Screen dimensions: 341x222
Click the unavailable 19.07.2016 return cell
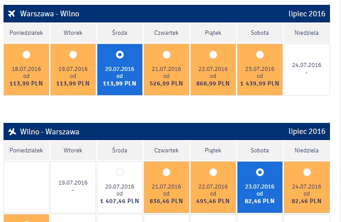73,187
